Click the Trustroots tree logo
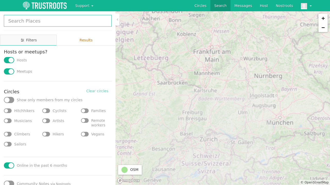The height and width of the screenshot is (185, 330). [x=45, y=6]
